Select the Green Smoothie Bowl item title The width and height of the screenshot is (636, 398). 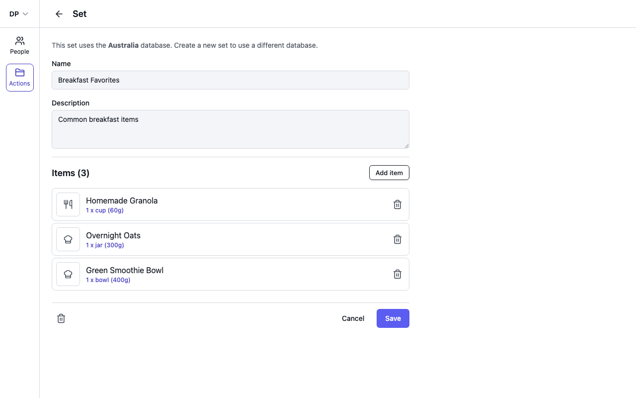(x=125, y=270)
